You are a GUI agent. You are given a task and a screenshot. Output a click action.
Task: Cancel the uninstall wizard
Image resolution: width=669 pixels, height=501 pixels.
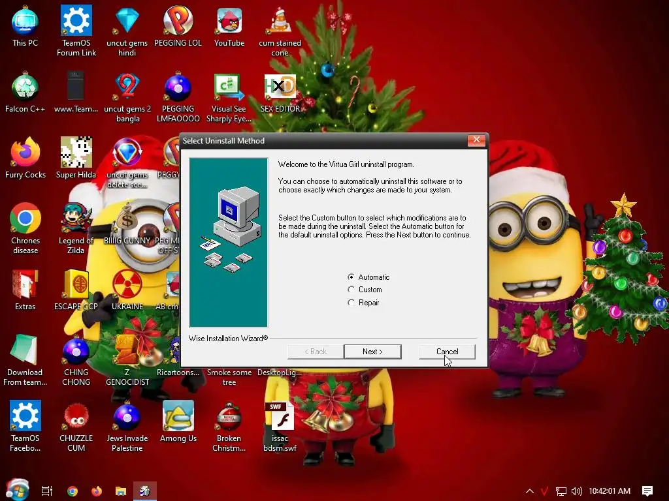click(x=447, y=352)
